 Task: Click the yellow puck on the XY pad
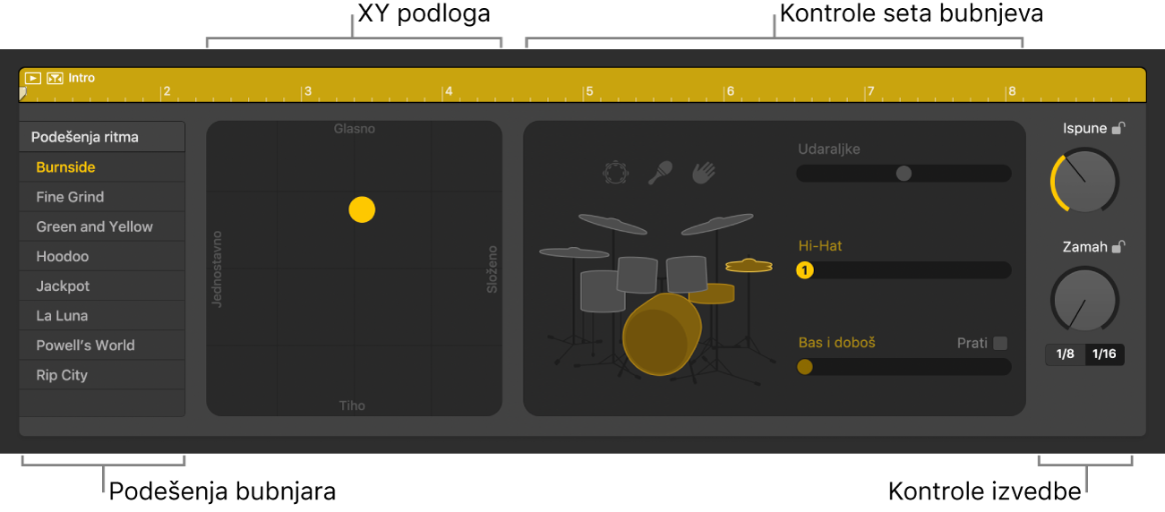click(x=362, y=209)
